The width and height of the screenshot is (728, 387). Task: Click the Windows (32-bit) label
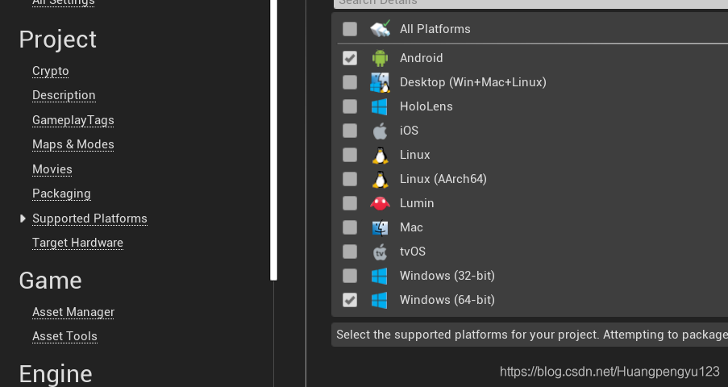[x=447, y=276]
